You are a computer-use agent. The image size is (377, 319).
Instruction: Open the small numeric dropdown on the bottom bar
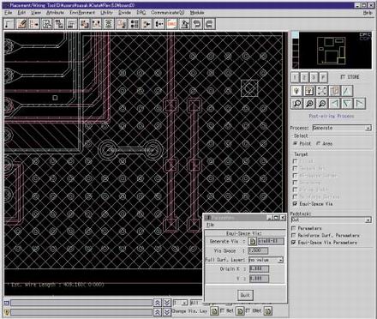181,303
